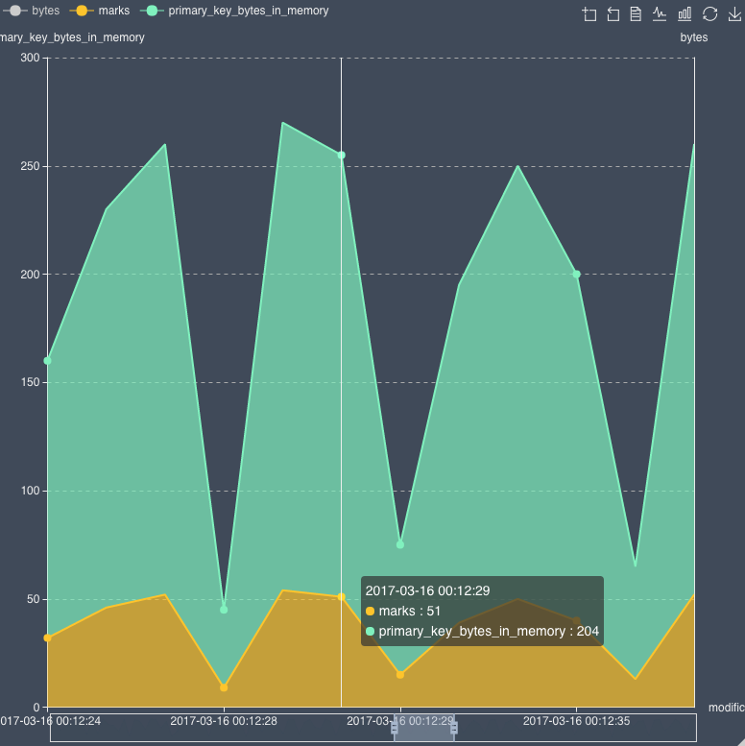Click the yellow legend marker for marks
The height and width of the screenshot is (746, 745).
click(83, 11)
